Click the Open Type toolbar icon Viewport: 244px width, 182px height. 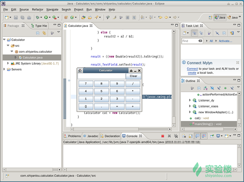(x=83, y=17)
